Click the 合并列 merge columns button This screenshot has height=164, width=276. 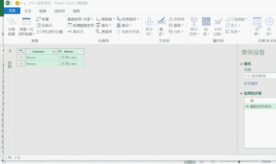176,19
